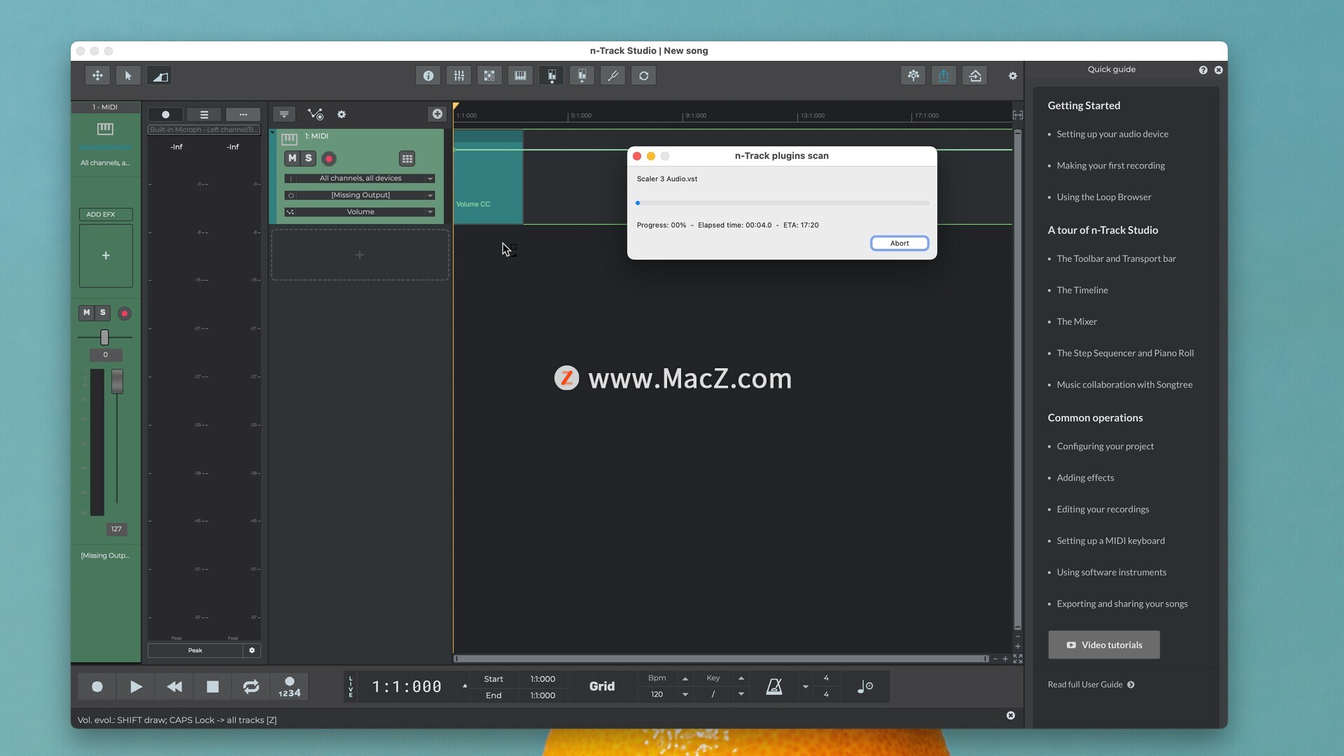The width and height of the screenshot is (1344, 756).
Task: Open the mixer sliders icon
Action: pyautogui.click(x=459, y=76)
